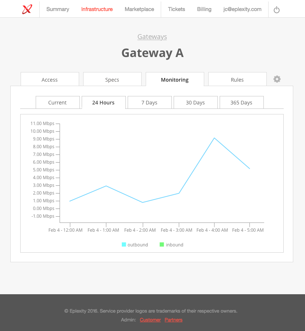Toggle the inbound legend swatch

point(162,245)
